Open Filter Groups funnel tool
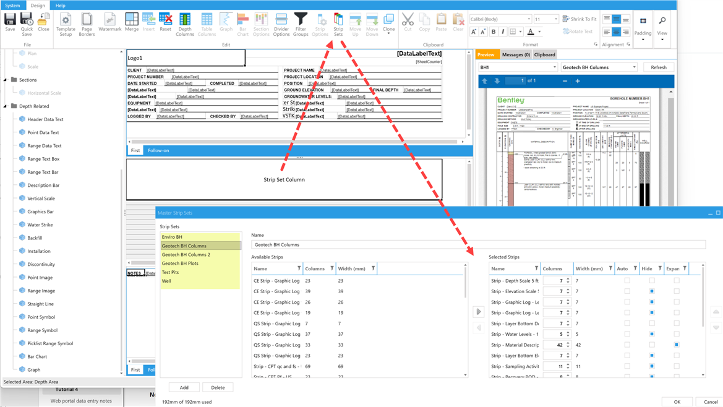 301,24
